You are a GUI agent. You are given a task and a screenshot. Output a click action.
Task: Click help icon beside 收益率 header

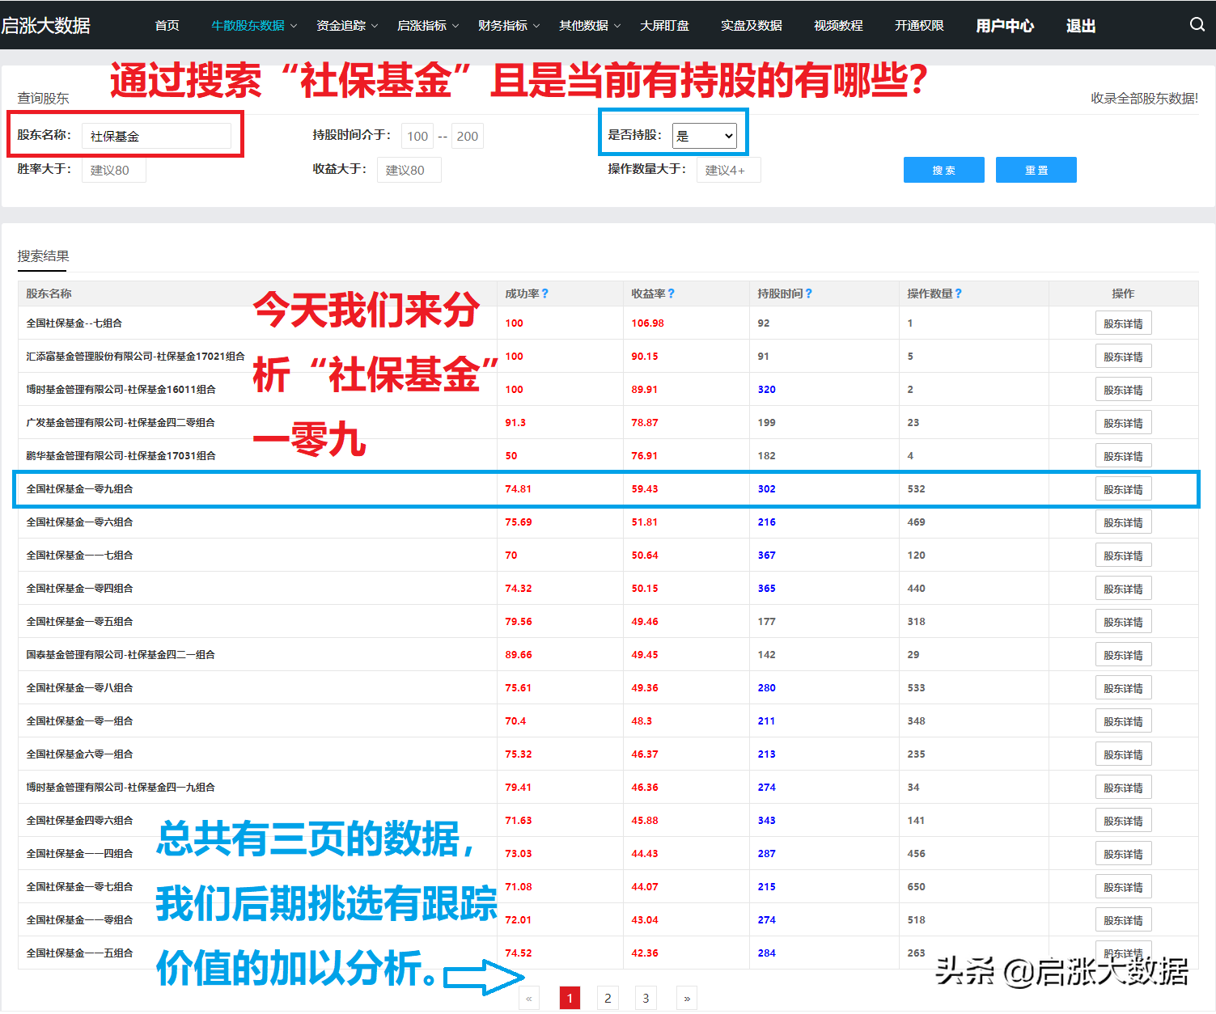coord(672,294)
